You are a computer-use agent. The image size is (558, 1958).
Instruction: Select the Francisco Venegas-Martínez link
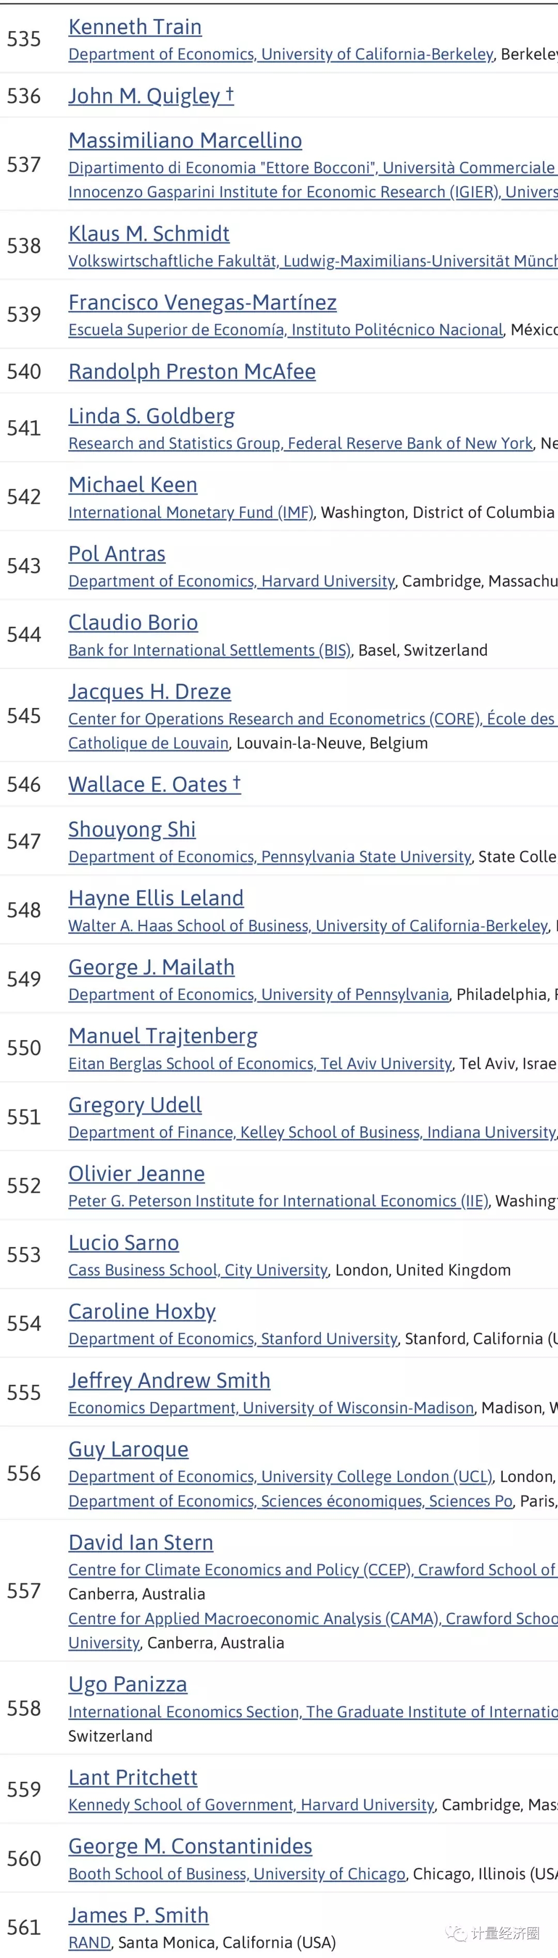tap(202, 302)
